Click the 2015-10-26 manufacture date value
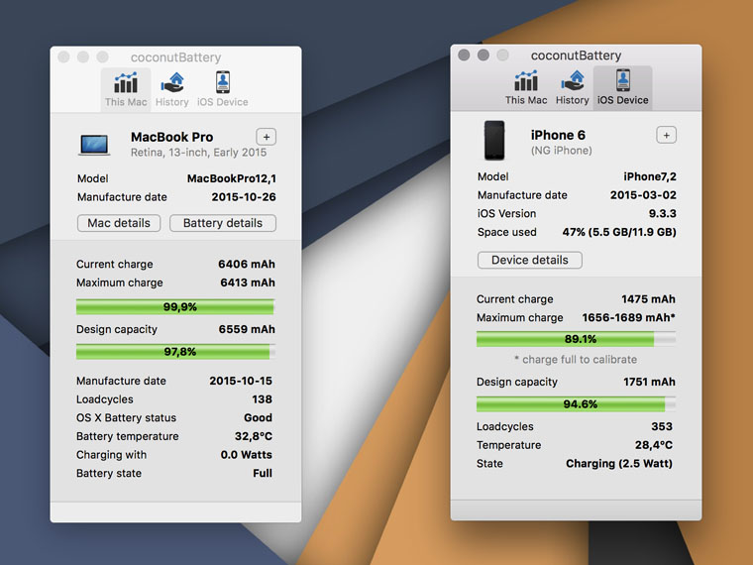Viewport: 753px width, 565px height. pos(244,197)
